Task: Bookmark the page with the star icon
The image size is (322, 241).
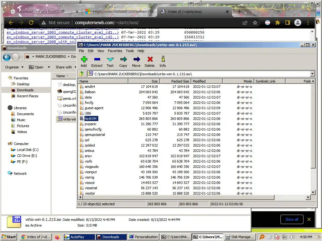Action: pos(255,23)
